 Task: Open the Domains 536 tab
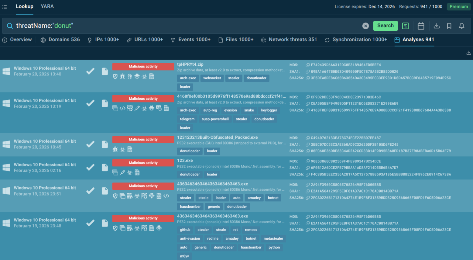(60, 40)
